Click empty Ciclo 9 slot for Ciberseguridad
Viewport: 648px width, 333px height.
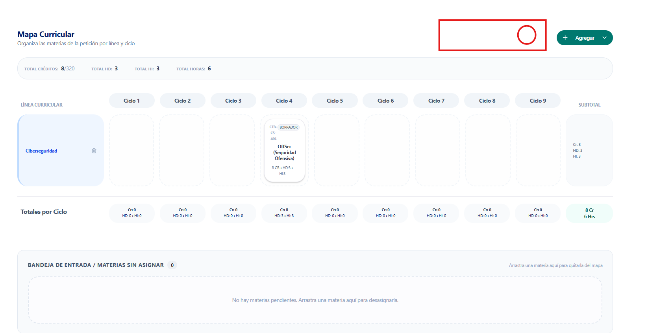(538, 150)
